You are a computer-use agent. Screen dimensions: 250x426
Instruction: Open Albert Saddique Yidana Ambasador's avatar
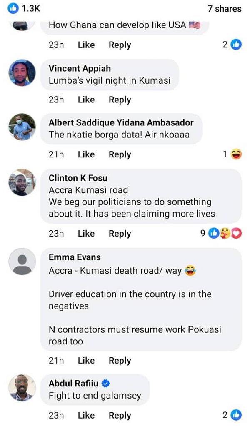[x=22, y=127]
